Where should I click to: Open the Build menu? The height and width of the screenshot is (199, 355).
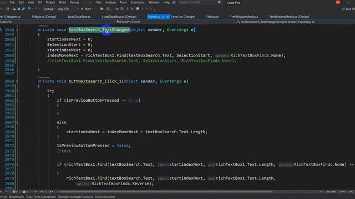point(62,2)
